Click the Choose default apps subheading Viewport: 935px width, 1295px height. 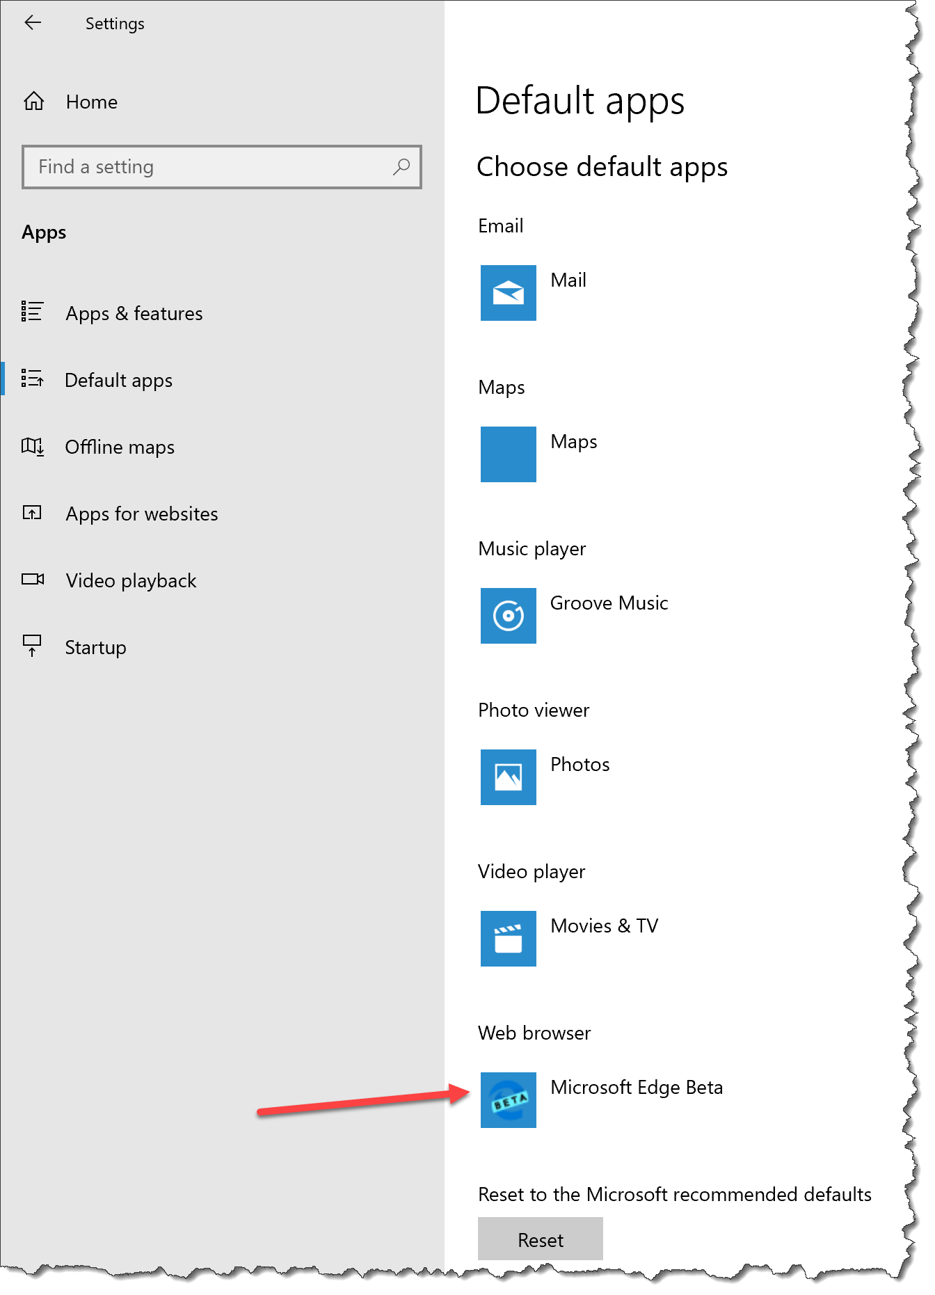(x=602, y=168)
